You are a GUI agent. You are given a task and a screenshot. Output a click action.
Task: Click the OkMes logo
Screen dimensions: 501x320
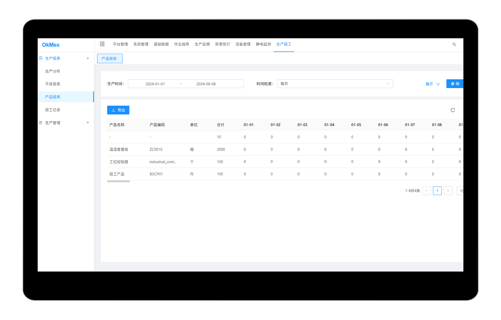(x=51, y=45)
